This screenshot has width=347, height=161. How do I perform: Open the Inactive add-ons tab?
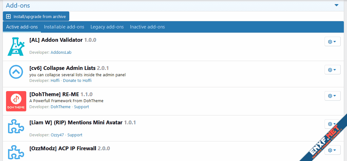coord(147,27)
